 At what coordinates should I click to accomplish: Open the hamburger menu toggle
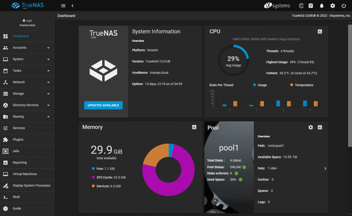[63, 6]
